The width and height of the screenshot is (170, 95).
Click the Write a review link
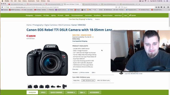84,73
